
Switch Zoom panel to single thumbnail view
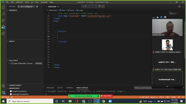tap(158, 17)
